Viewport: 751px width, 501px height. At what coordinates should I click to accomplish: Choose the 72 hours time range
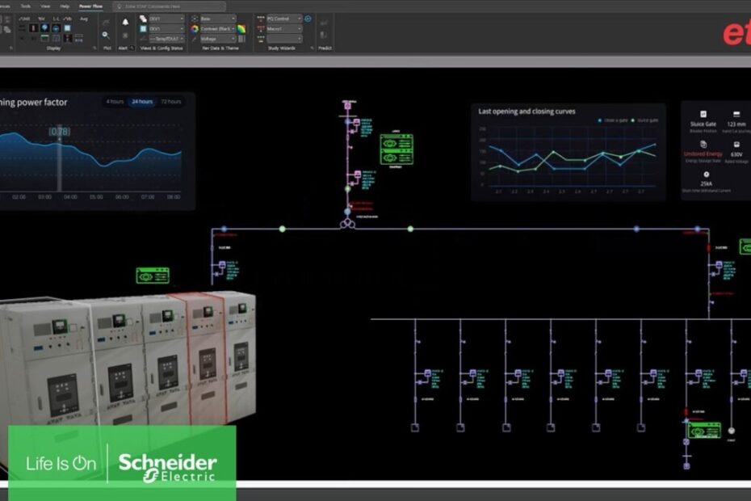[x=170, y=102]
